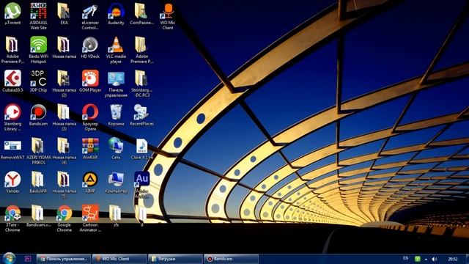The height and width of the screenshot is (264, 469).
Task: Click the Корзина recycle bin icon
Action: 116,114
